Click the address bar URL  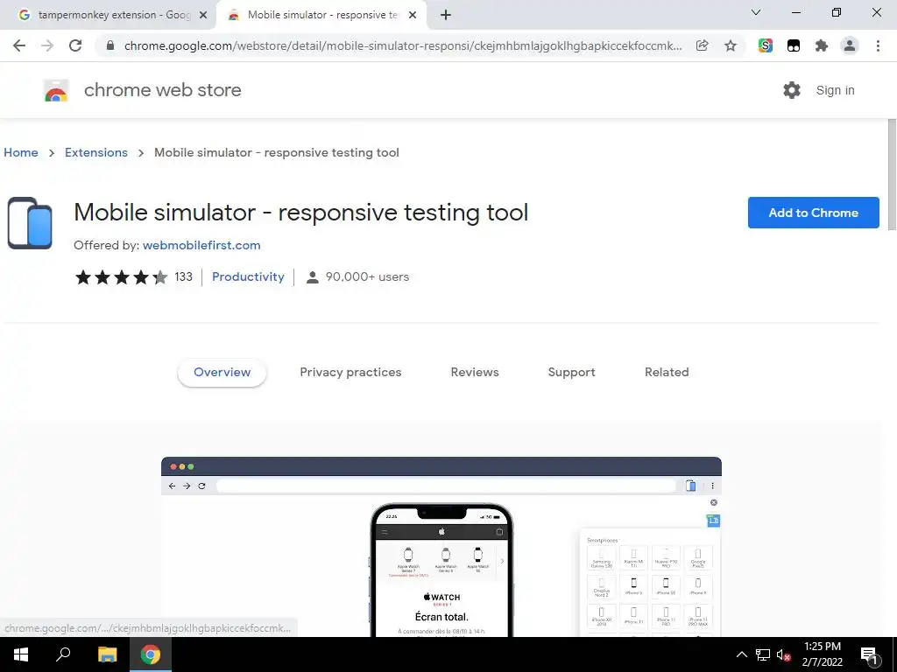coord(403,45)
